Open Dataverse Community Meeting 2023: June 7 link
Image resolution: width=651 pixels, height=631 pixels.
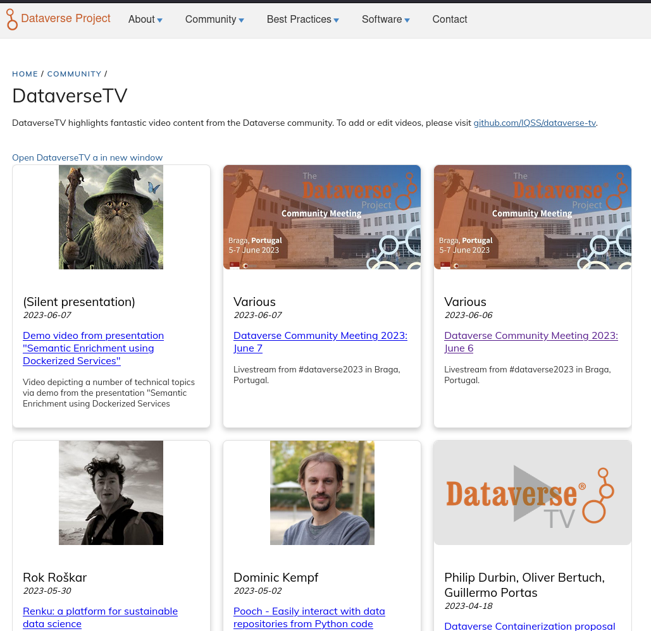tap(320, 341)
